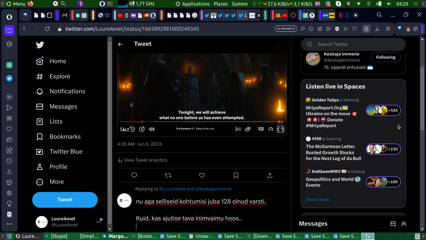Screen dimensions: 426x240
Task: Expand the More menu in Twitter navigation
Action: (50, 182)
